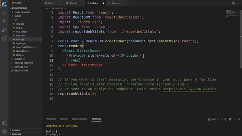Click the Explorer more actions ellipsis
This screenshot has width=242, height=136.
(x=38, y=3)
